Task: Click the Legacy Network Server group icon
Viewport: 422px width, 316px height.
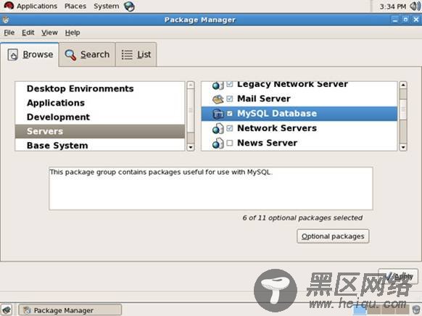Action: coord(218,85)
